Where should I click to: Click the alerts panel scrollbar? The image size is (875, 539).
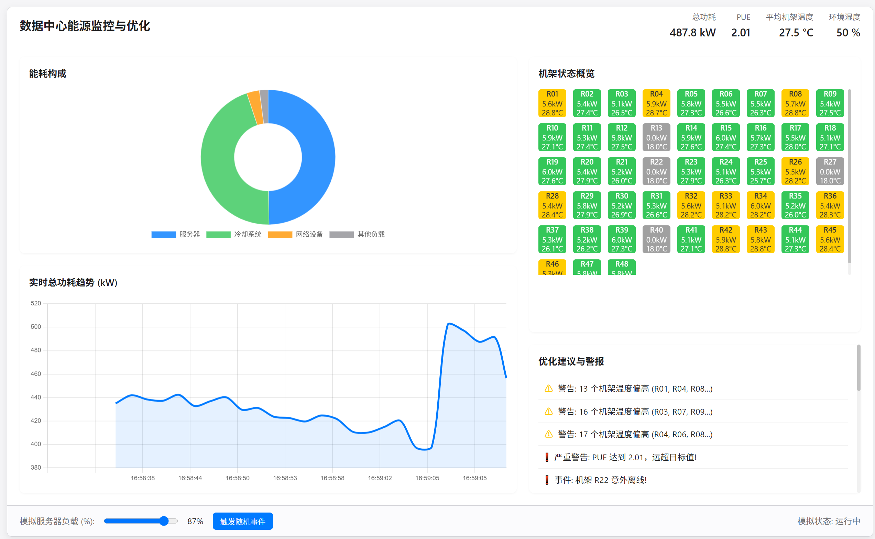[858, 367]
